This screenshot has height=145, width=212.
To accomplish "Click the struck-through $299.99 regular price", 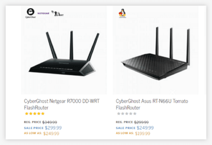I will coord(141,122).
